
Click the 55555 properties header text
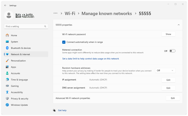point(64,25)
